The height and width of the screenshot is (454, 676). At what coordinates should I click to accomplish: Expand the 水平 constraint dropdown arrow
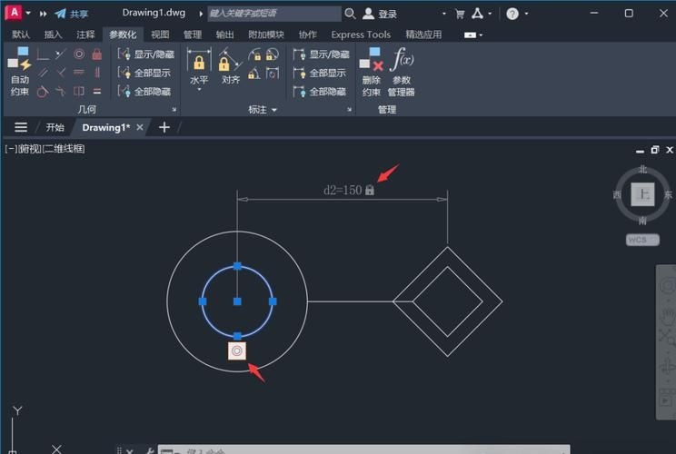coord(199,91)
